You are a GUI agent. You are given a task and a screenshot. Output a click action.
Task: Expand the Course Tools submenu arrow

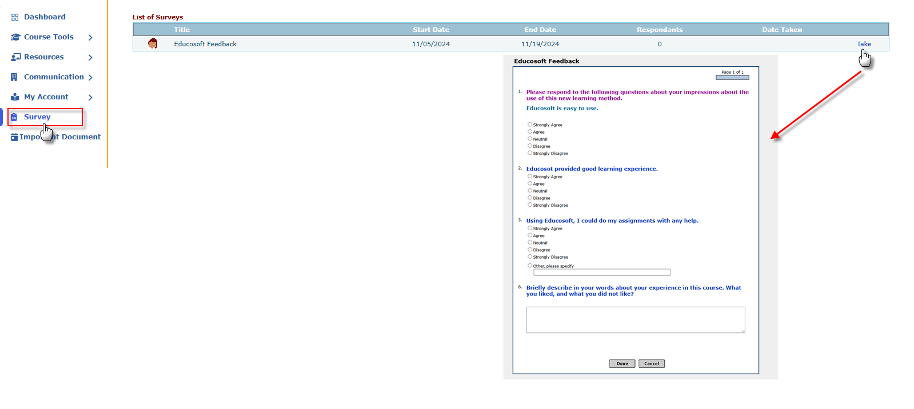tap(90, 37)
